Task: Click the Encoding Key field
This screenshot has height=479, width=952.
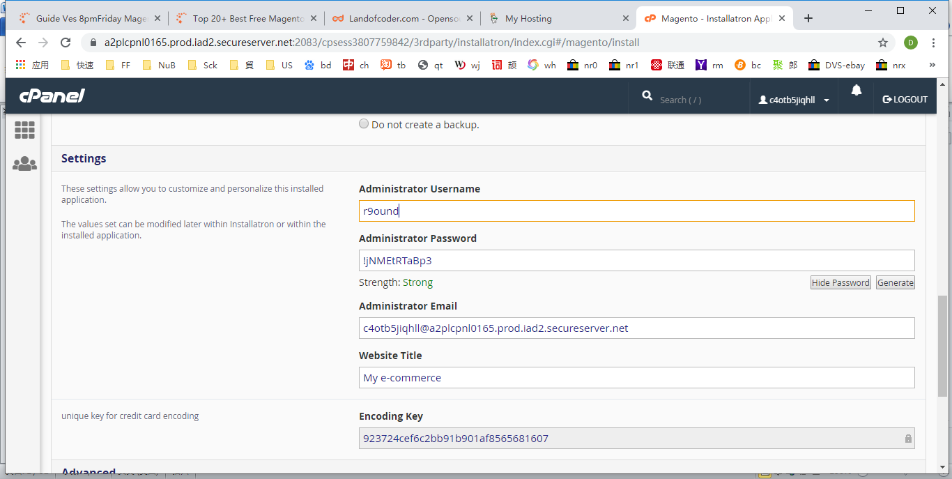Action: click(636, 439)
